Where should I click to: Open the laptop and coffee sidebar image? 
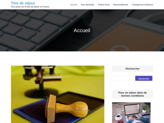pos(131,113)
